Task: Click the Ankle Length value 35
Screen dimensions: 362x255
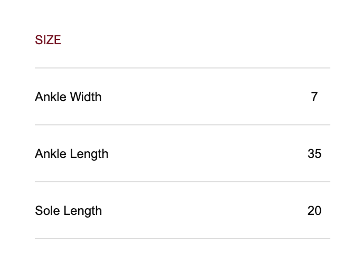Action: pos(315,154)
